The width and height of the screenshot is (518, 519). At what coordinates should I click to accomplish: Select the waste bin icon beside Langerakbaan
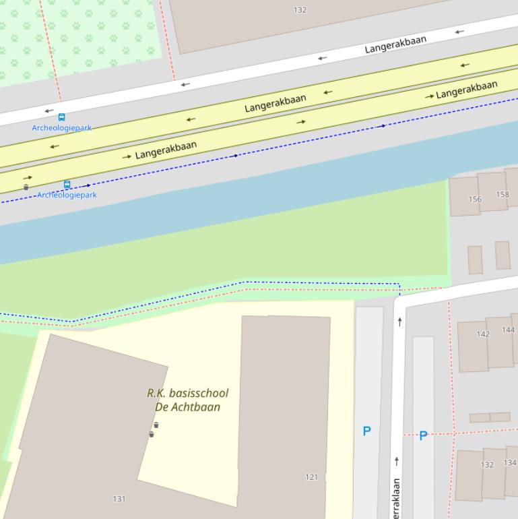[x=26, y=187]
